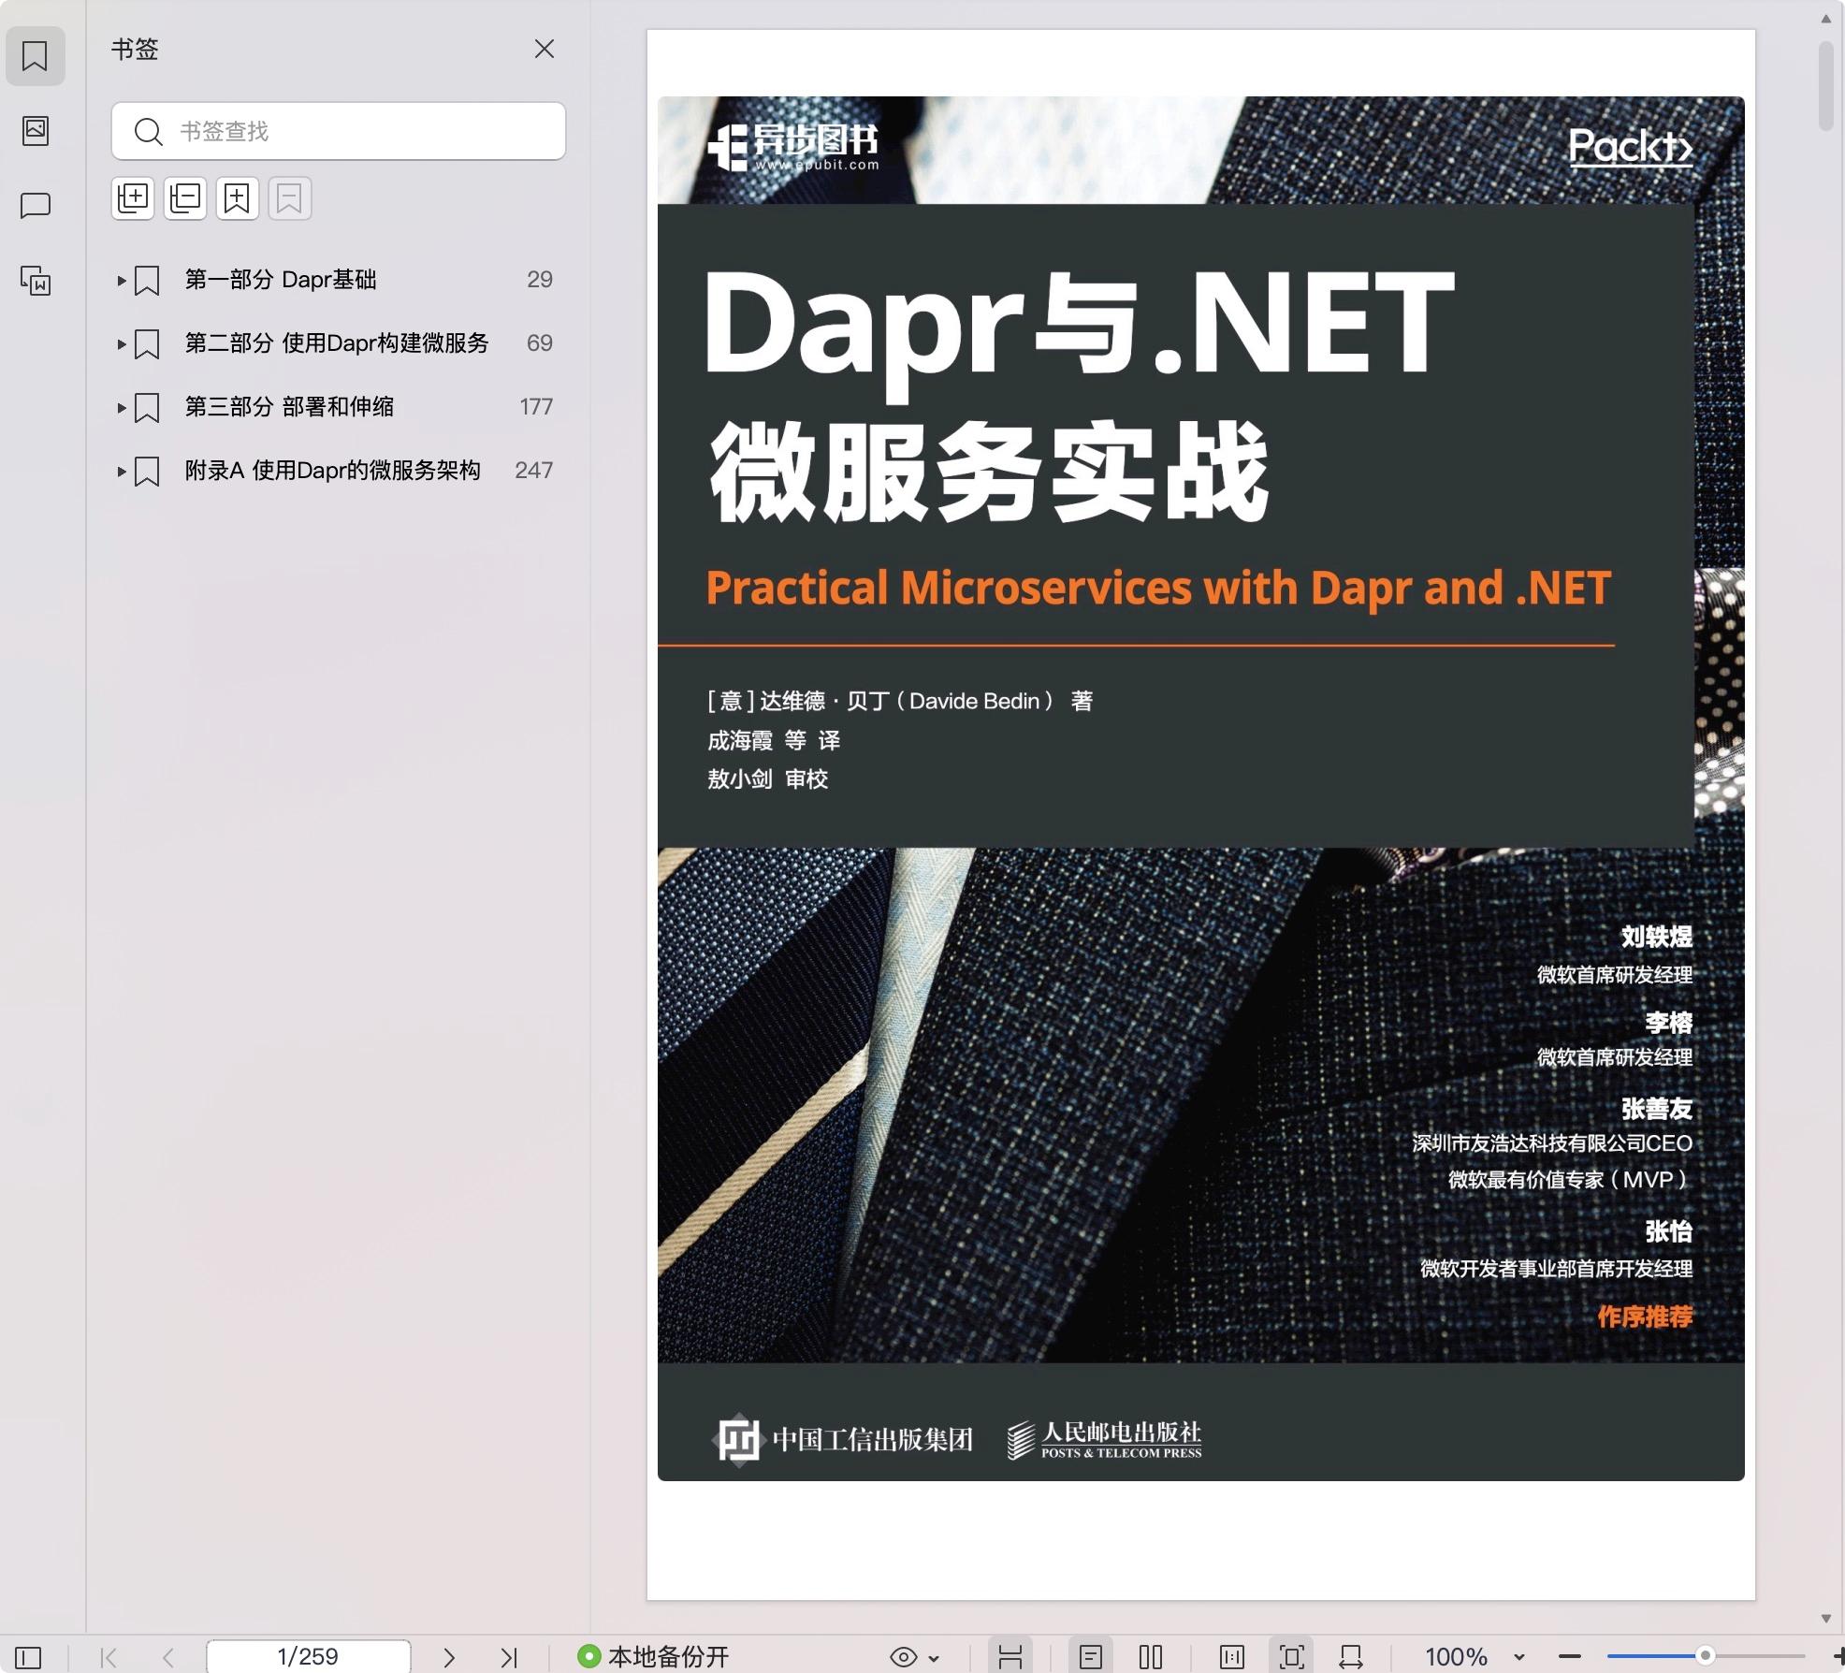Click the scroll up arrow
1845x1673 pixels.
coord(1826,19)
